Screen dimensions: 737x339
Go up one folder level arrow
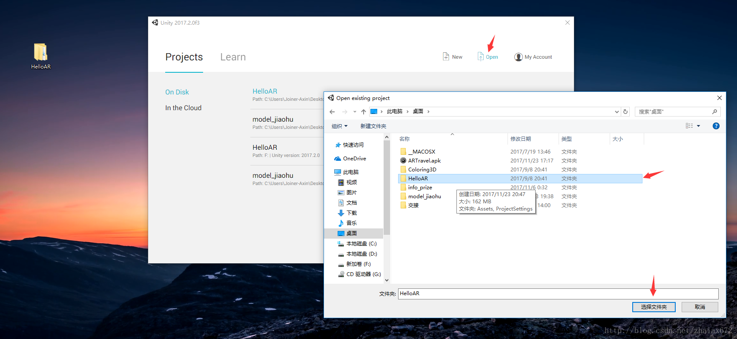363,112
